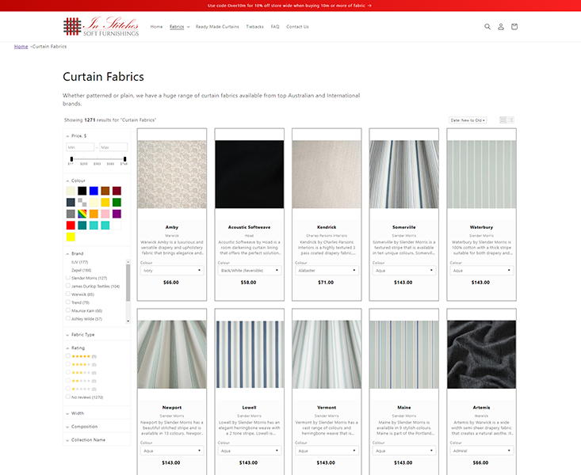The height and width of the screenshot is (475, 581).
Task: Open the shopping cart icon
Action: (x=514, y=27)
